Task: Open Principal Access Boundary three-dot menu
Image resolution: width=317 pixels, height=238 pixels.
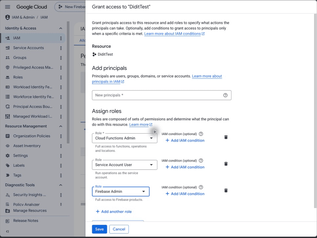Action: pos(61,107)
